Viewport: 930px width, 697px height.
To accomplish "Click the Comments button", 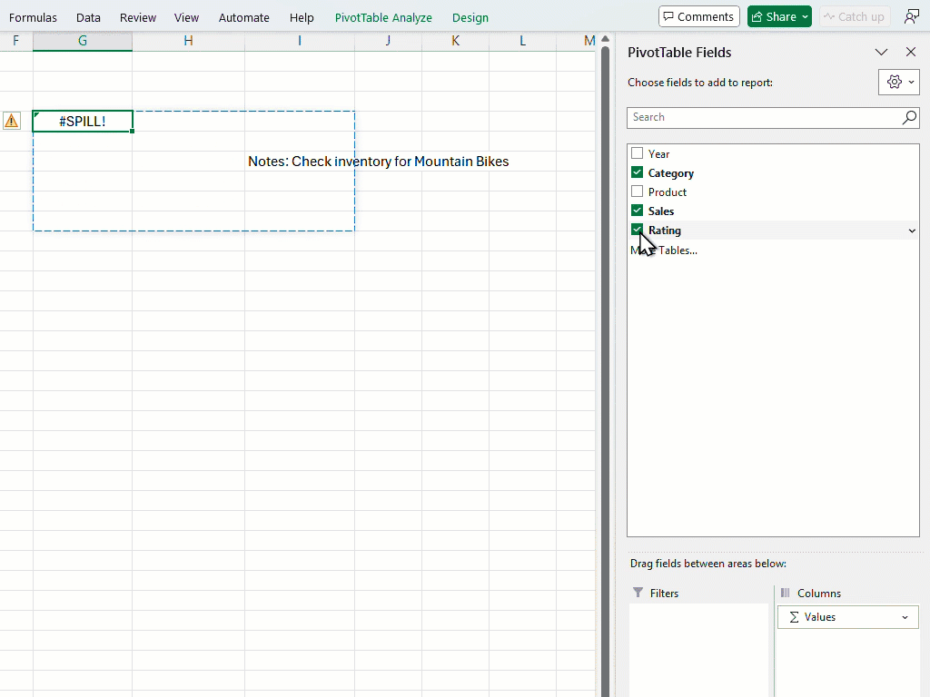I will (698, 16).
